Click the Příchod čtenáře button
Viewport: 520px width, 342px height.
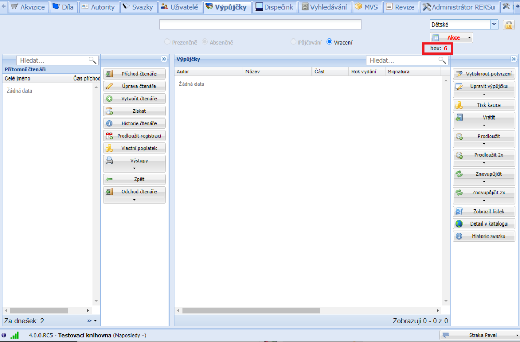(x=135, y=74)
